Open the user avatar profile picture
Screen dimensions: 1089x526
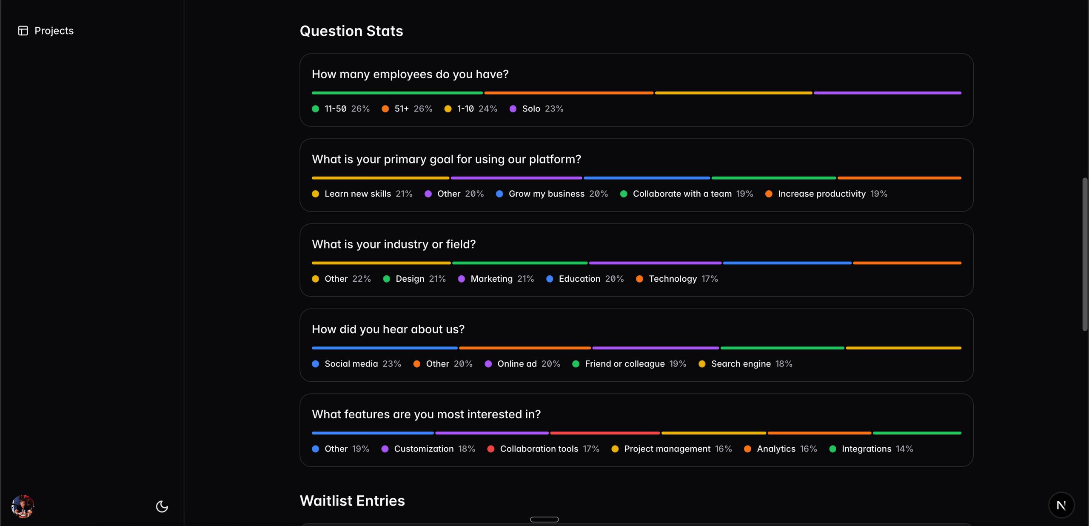point(23,506)
